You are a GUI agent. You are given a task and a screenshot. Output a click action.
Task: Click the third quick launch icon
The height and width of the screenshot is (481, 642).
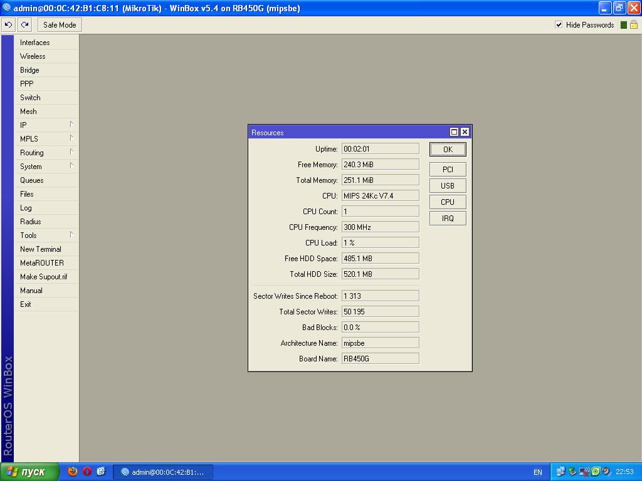pyautogui.click(x=101, y=472)
